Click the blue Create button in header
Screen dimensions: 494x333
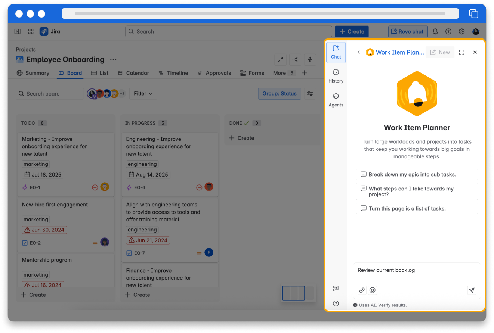coord(352,32)
